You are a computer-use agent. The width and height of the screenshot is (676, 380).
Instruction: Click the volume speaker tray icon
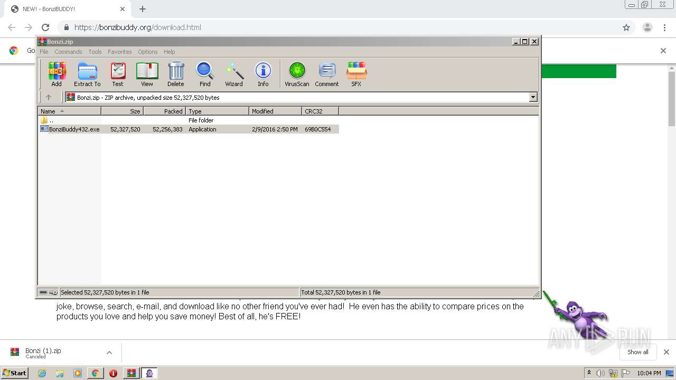(x=600, y=373)
